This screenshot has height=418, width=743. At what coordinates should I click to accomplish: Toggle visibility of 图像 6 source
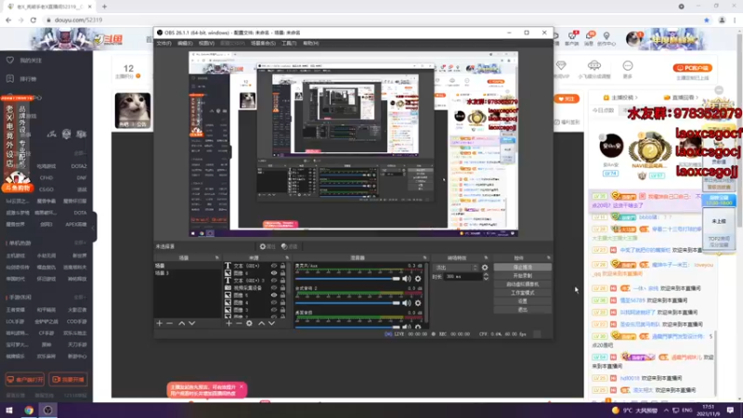274,273
